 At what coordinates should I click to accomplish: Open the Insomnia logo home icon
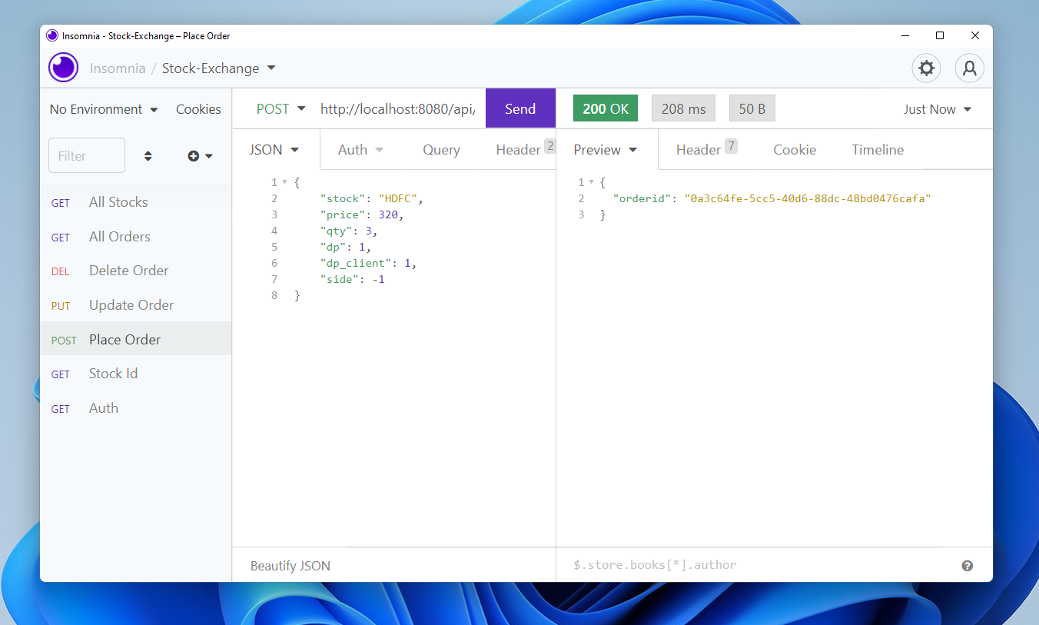[63, 68]
